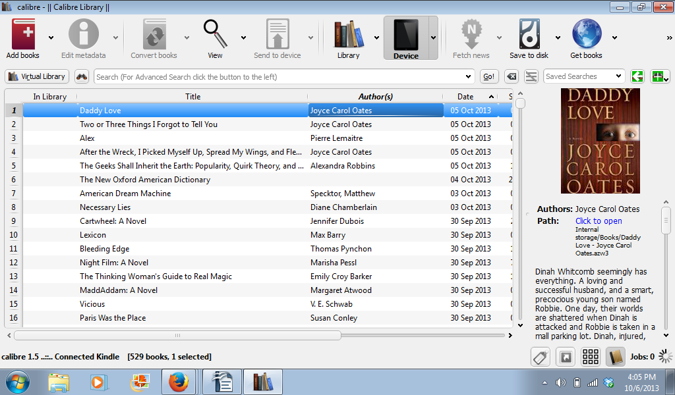This screenshot has height=395, width=675.
Task: Expand Convert books dropdown arrow
Action: pyautogui.click(x=187, y=38)
